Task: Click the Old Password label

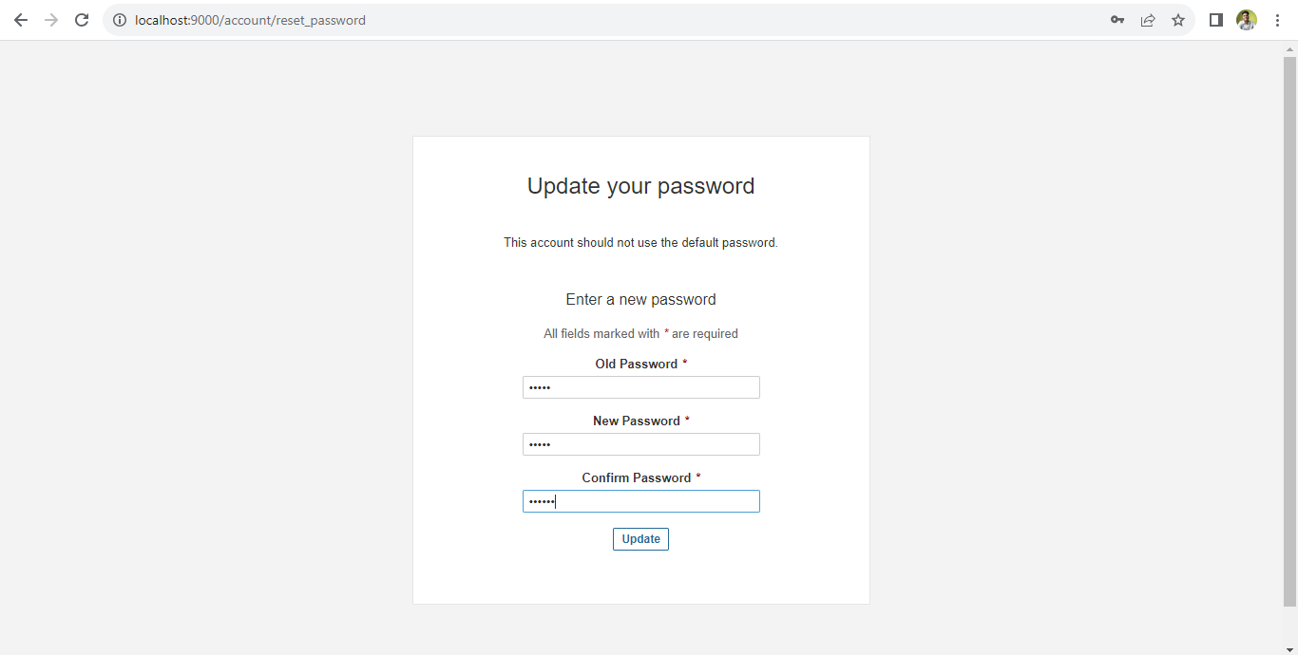Action: click(636, 364)
